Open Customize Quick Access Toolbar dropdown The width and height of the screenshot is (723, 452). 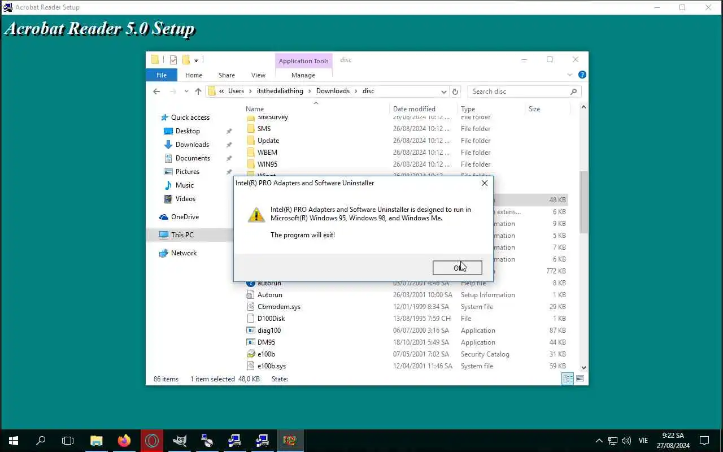point(196,60)
